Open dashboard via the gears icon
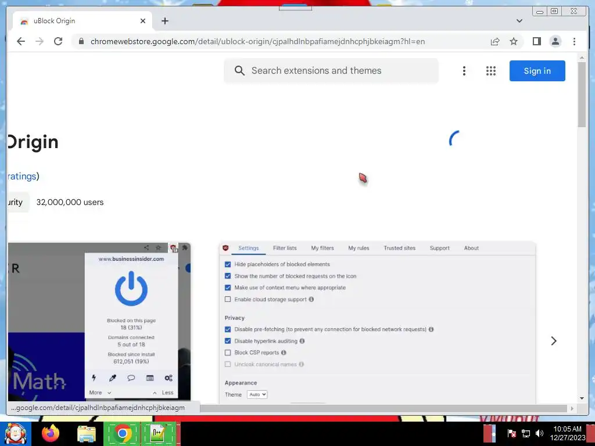Screen dimensions: 595x446 [x=169, y=377]
